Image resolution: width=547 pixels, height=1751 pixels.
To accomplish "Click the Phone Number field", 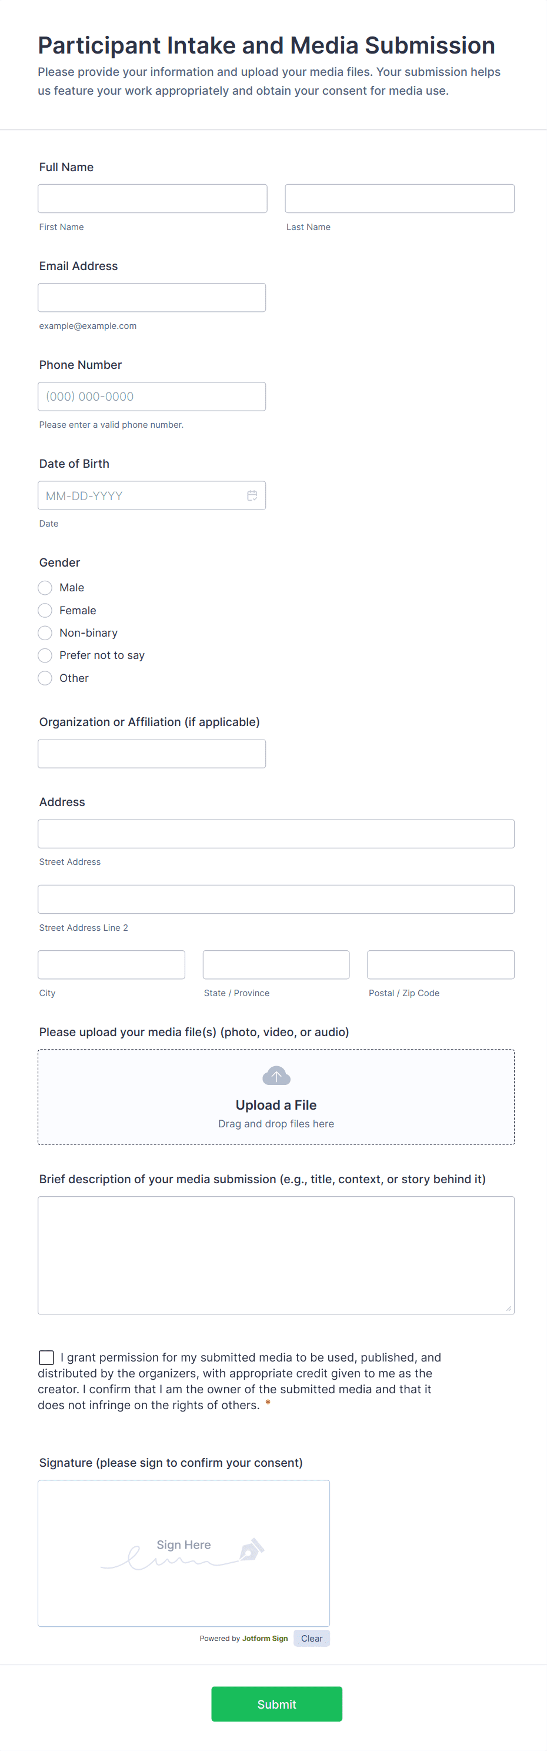I will point(152,395).
